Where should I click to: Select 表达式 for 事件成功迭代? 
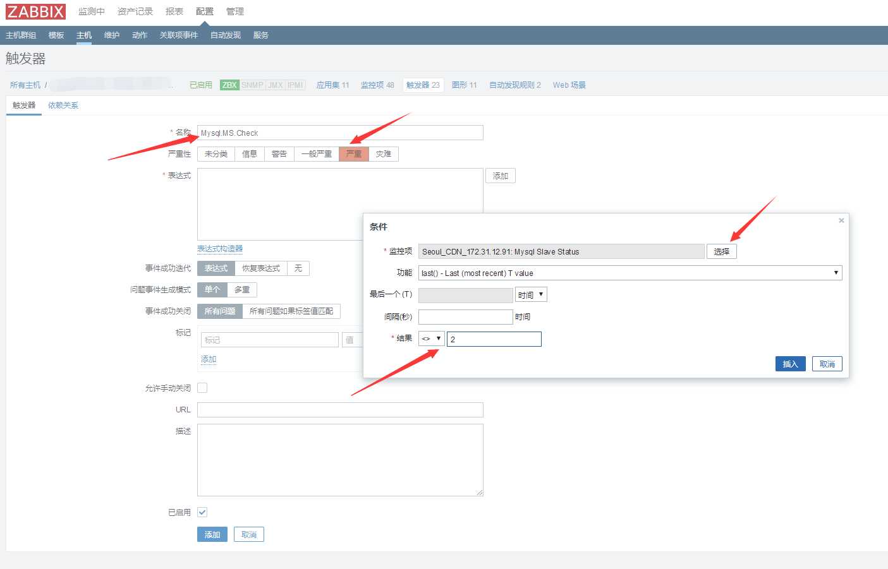click(x=216, y=268)
